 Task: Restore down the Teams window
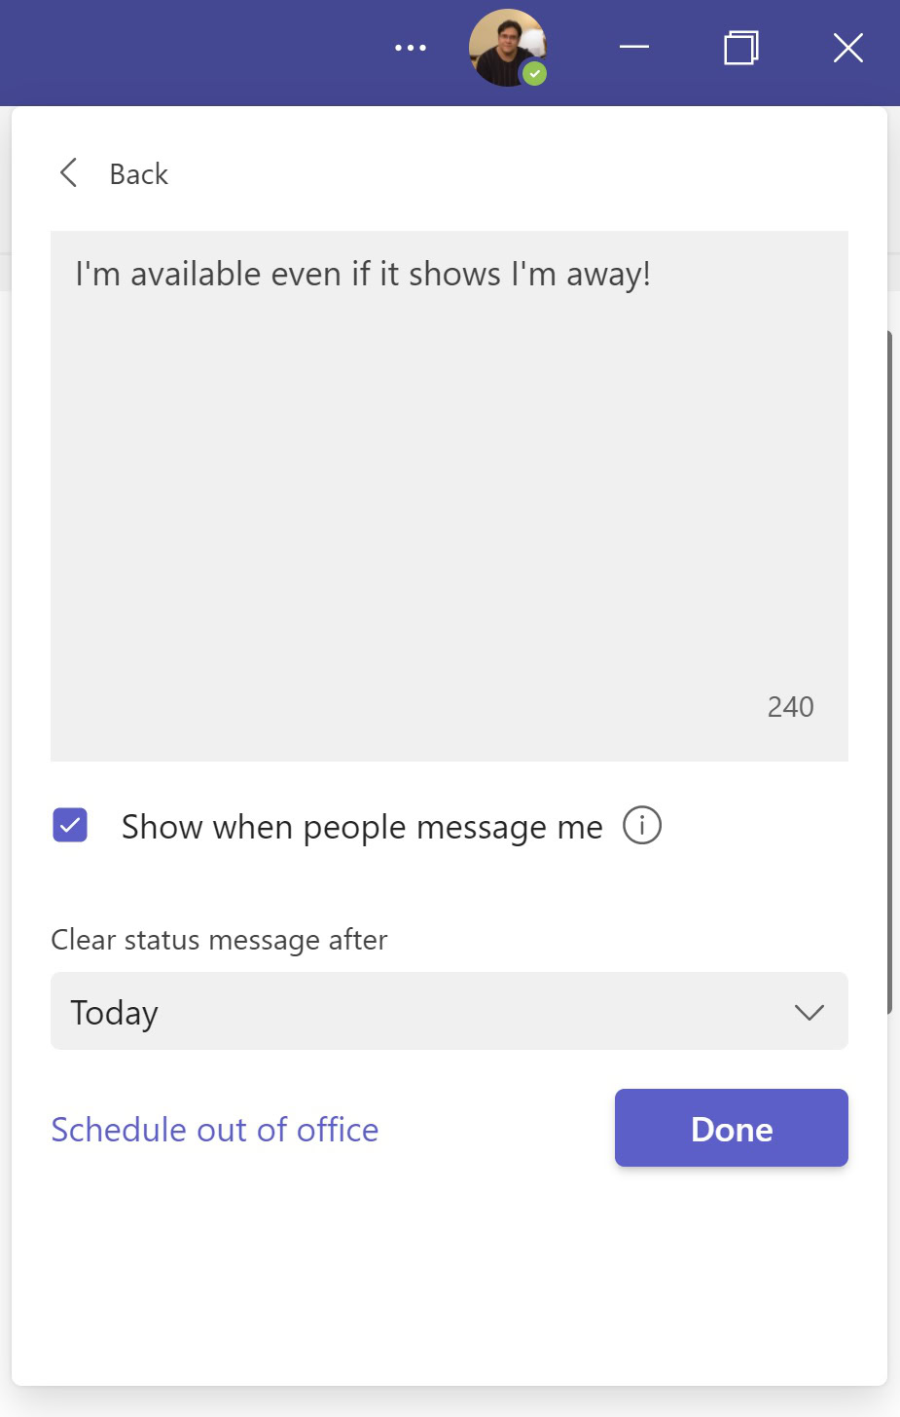click(740, 47)
